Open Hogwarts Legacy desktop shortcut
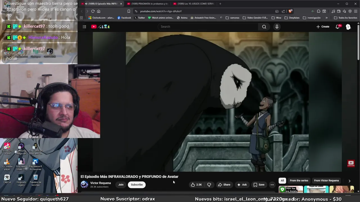This screenshot has width=360, height=202. pyautogui.click(x=21, y=180)
